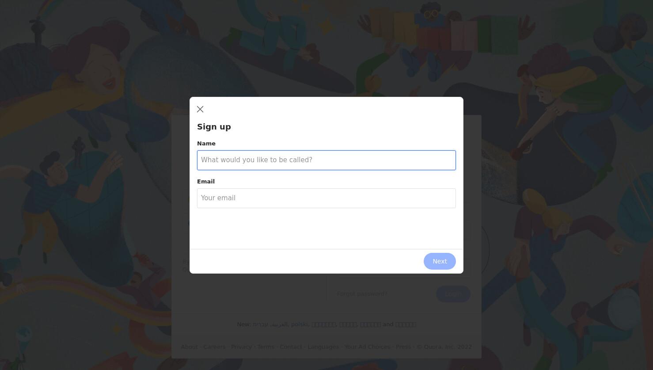Click the Next button

440,261
